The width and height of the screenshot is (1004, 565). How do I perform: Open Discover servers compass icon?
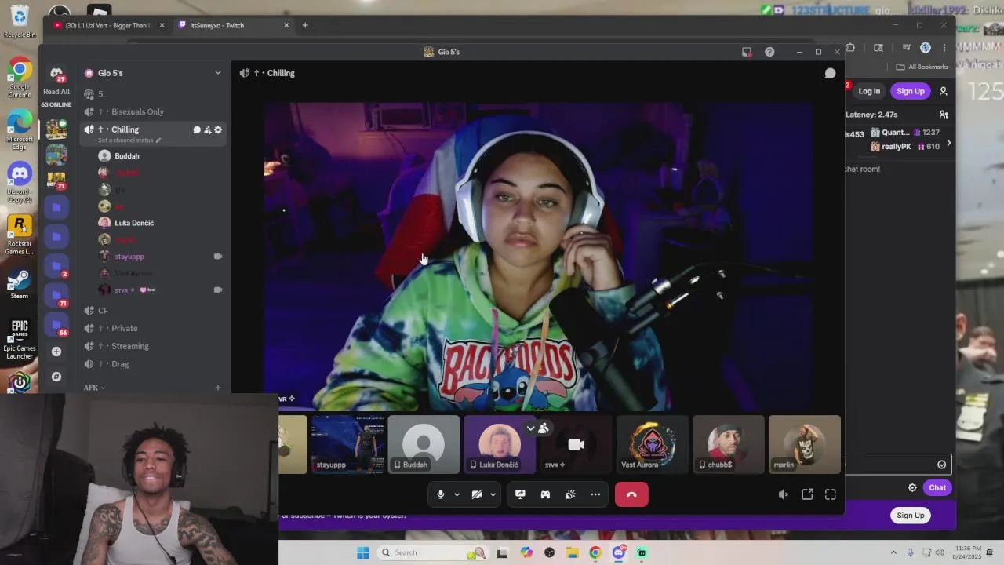tap(56, 377)
